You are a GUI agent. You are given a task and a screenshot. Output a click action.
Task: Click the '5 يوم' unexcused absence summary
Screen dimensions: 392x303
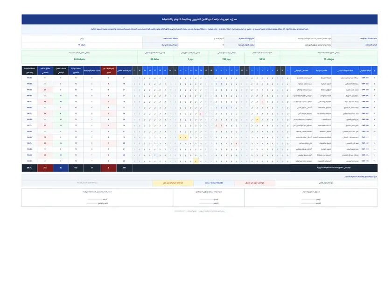tap(190, 59)
